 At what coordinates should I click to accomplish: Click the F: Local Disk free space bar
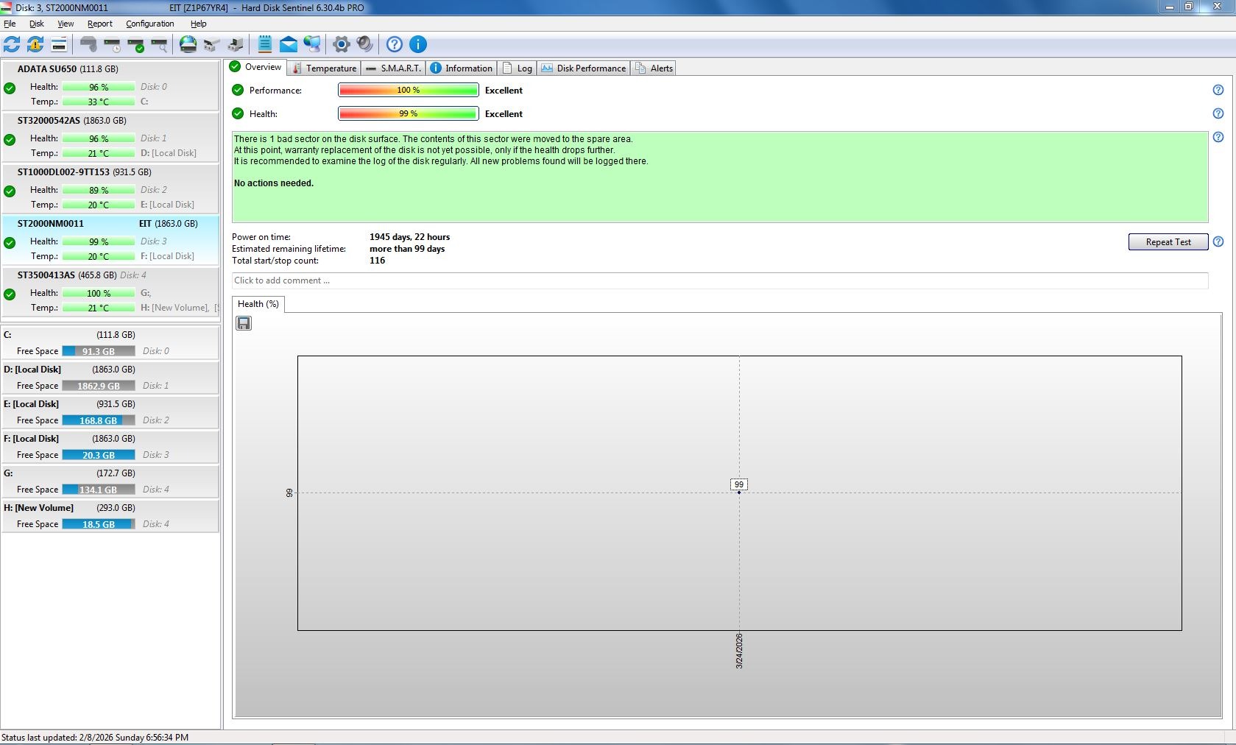point(99,455)
